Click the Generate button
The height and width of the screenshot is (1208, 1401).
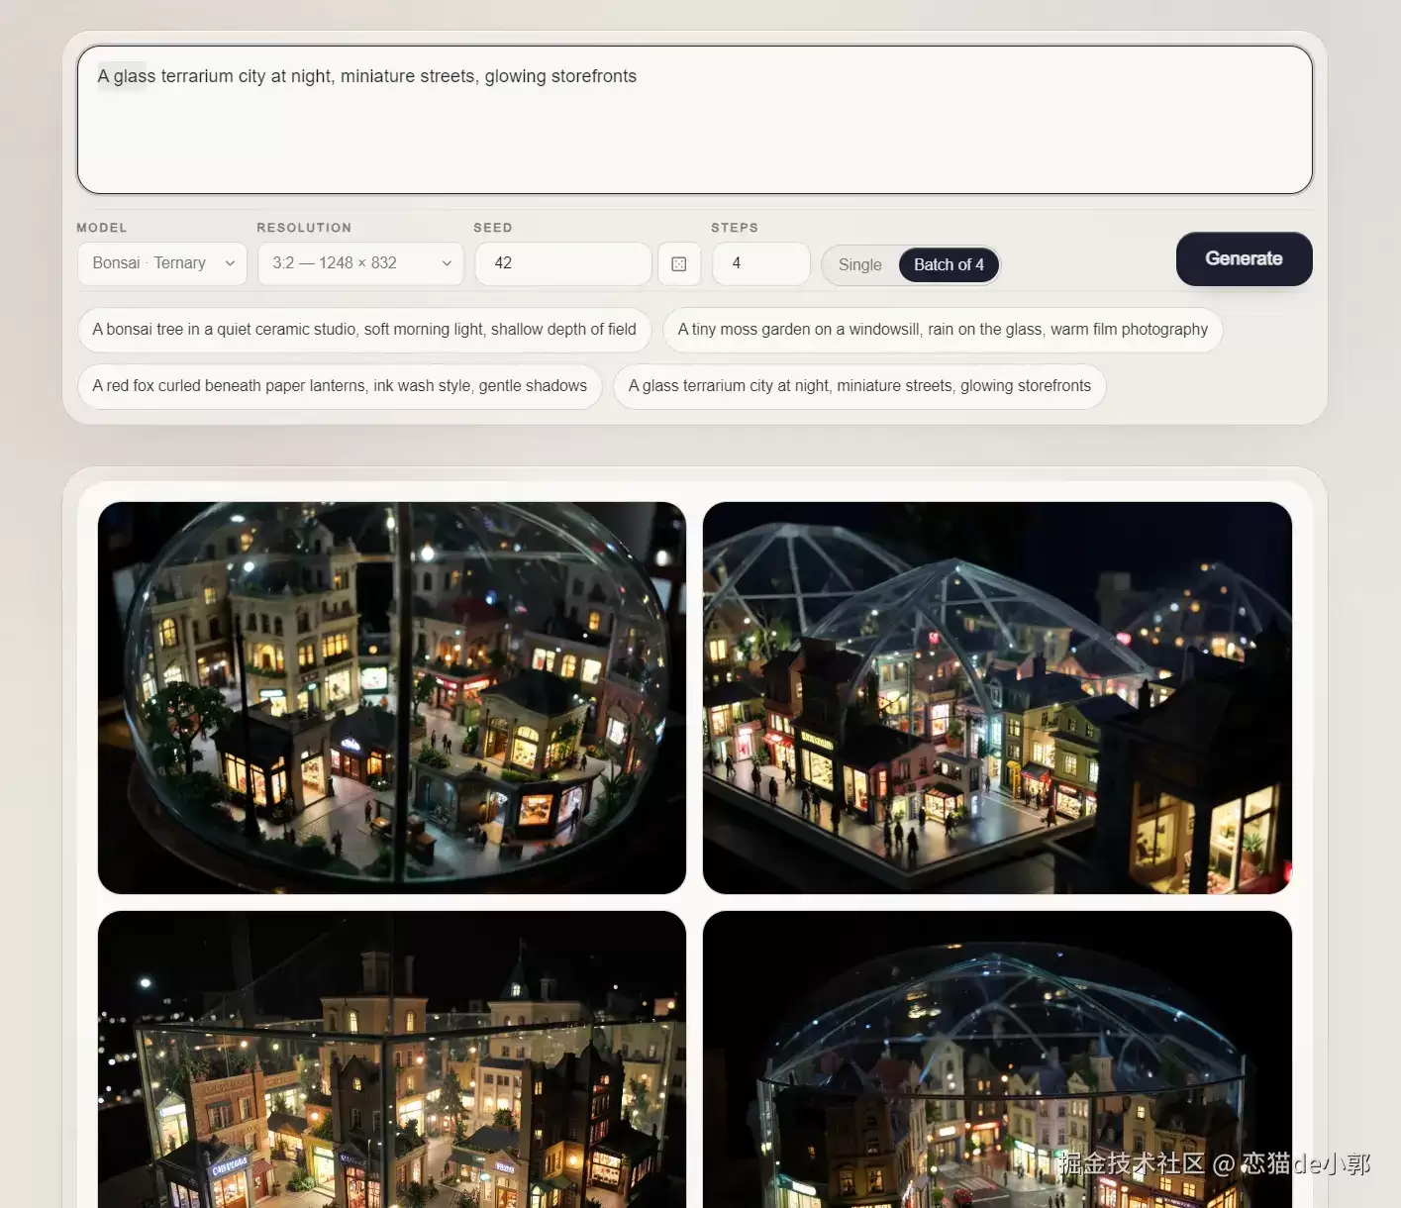point(1244,259)
